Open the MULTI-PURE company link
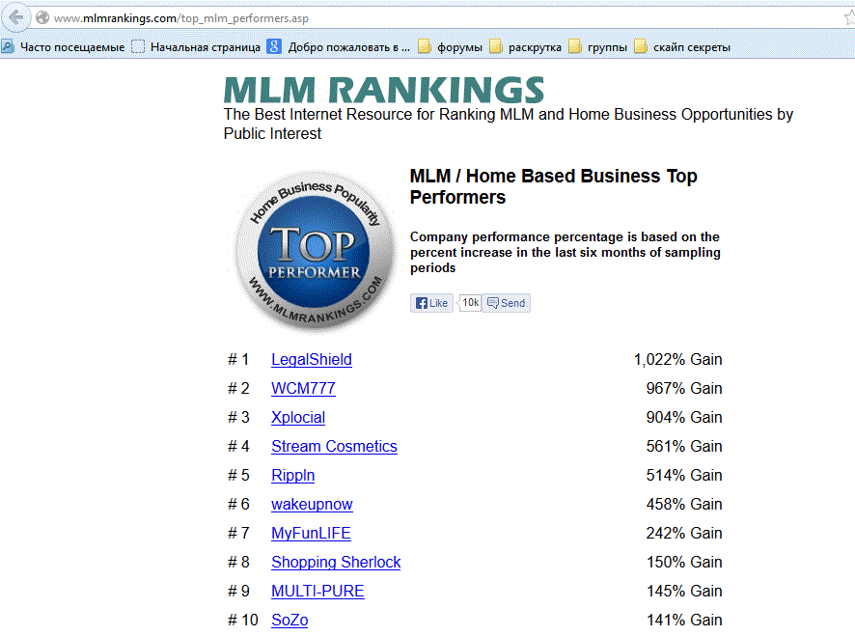 (x=317, y=592)
